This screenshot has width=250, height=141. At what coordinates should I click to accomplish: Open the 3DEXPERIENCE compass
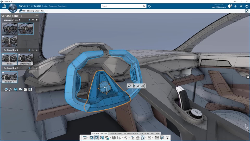coord(13,8)
